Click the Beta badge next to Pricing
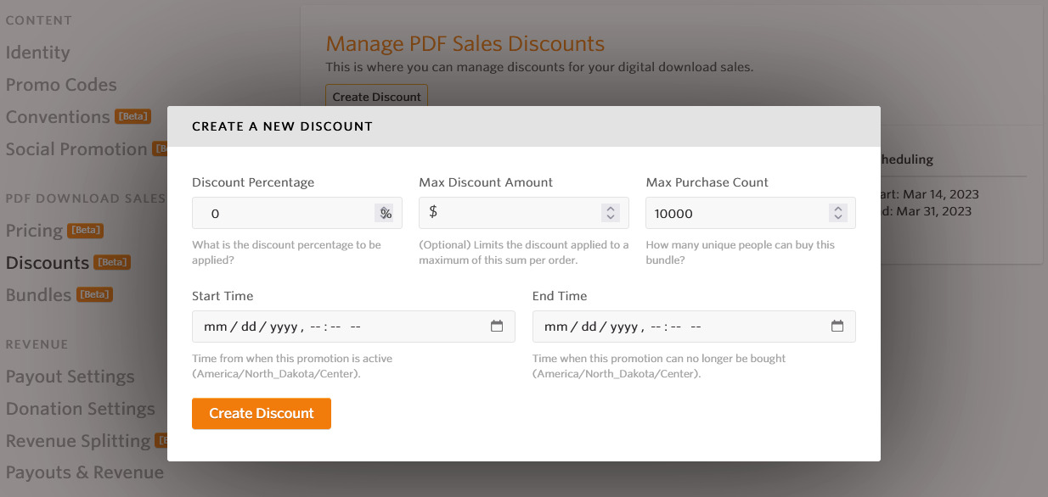 (86, 231)
